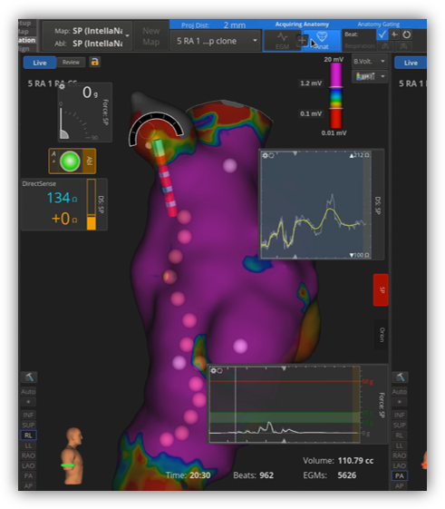Select INF view in right pane
The width and height of the screenshot is (445, 509).
tap(400, 415)
